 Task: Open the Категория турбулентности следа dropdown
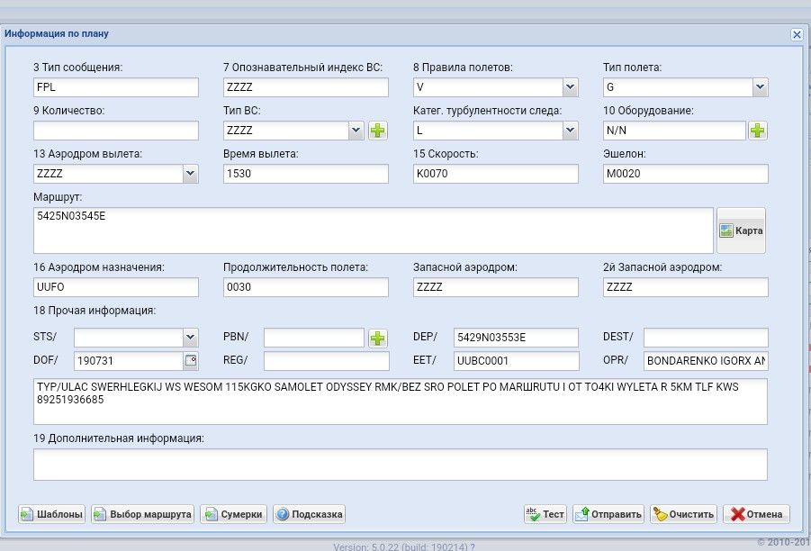click(570, 131)
